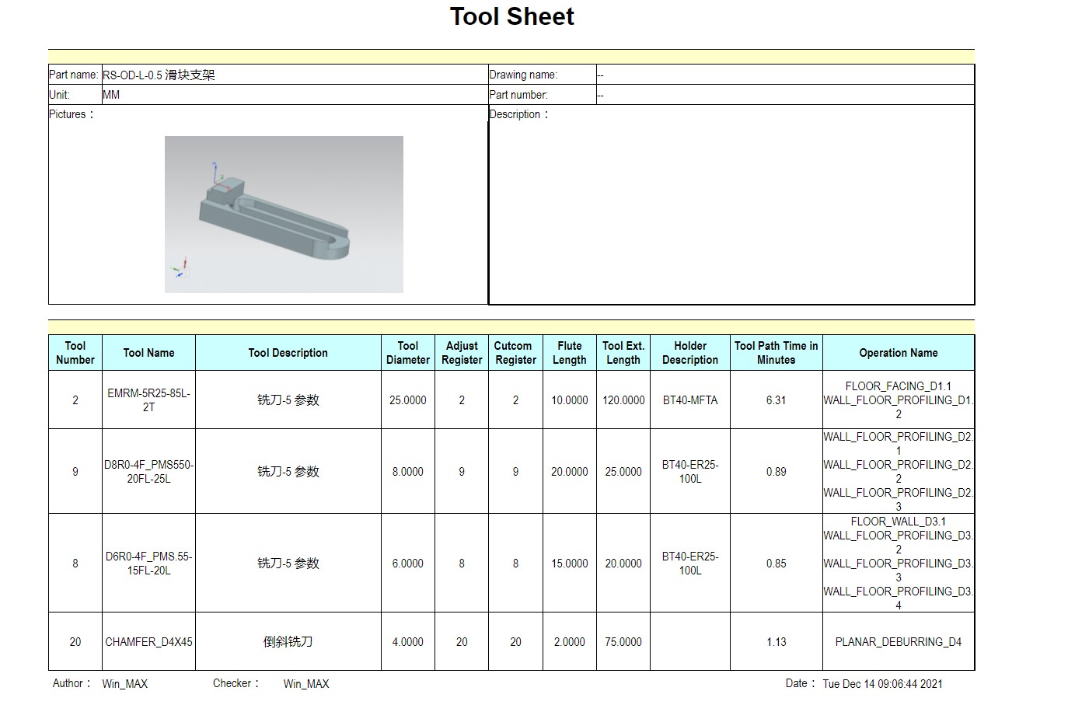1068x705 pixels.
Task: Click the tool diameter 25.0000 cell
Action: click(x=408, y=400)
